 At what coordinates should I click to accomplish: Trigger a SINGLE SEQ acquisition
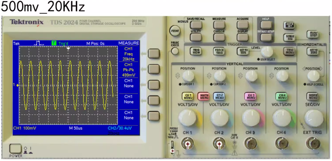(x=289, y=37)
